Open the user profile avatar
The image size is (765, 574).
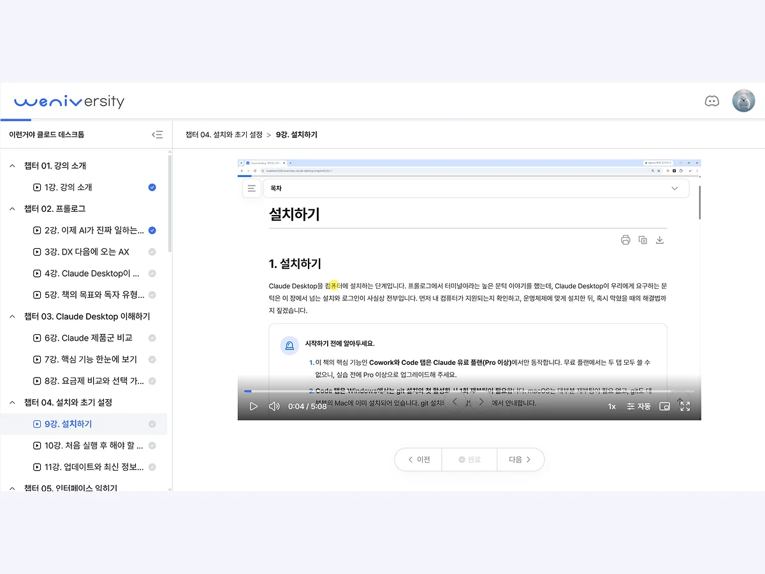pyautogui.click(x=743, y=101)
